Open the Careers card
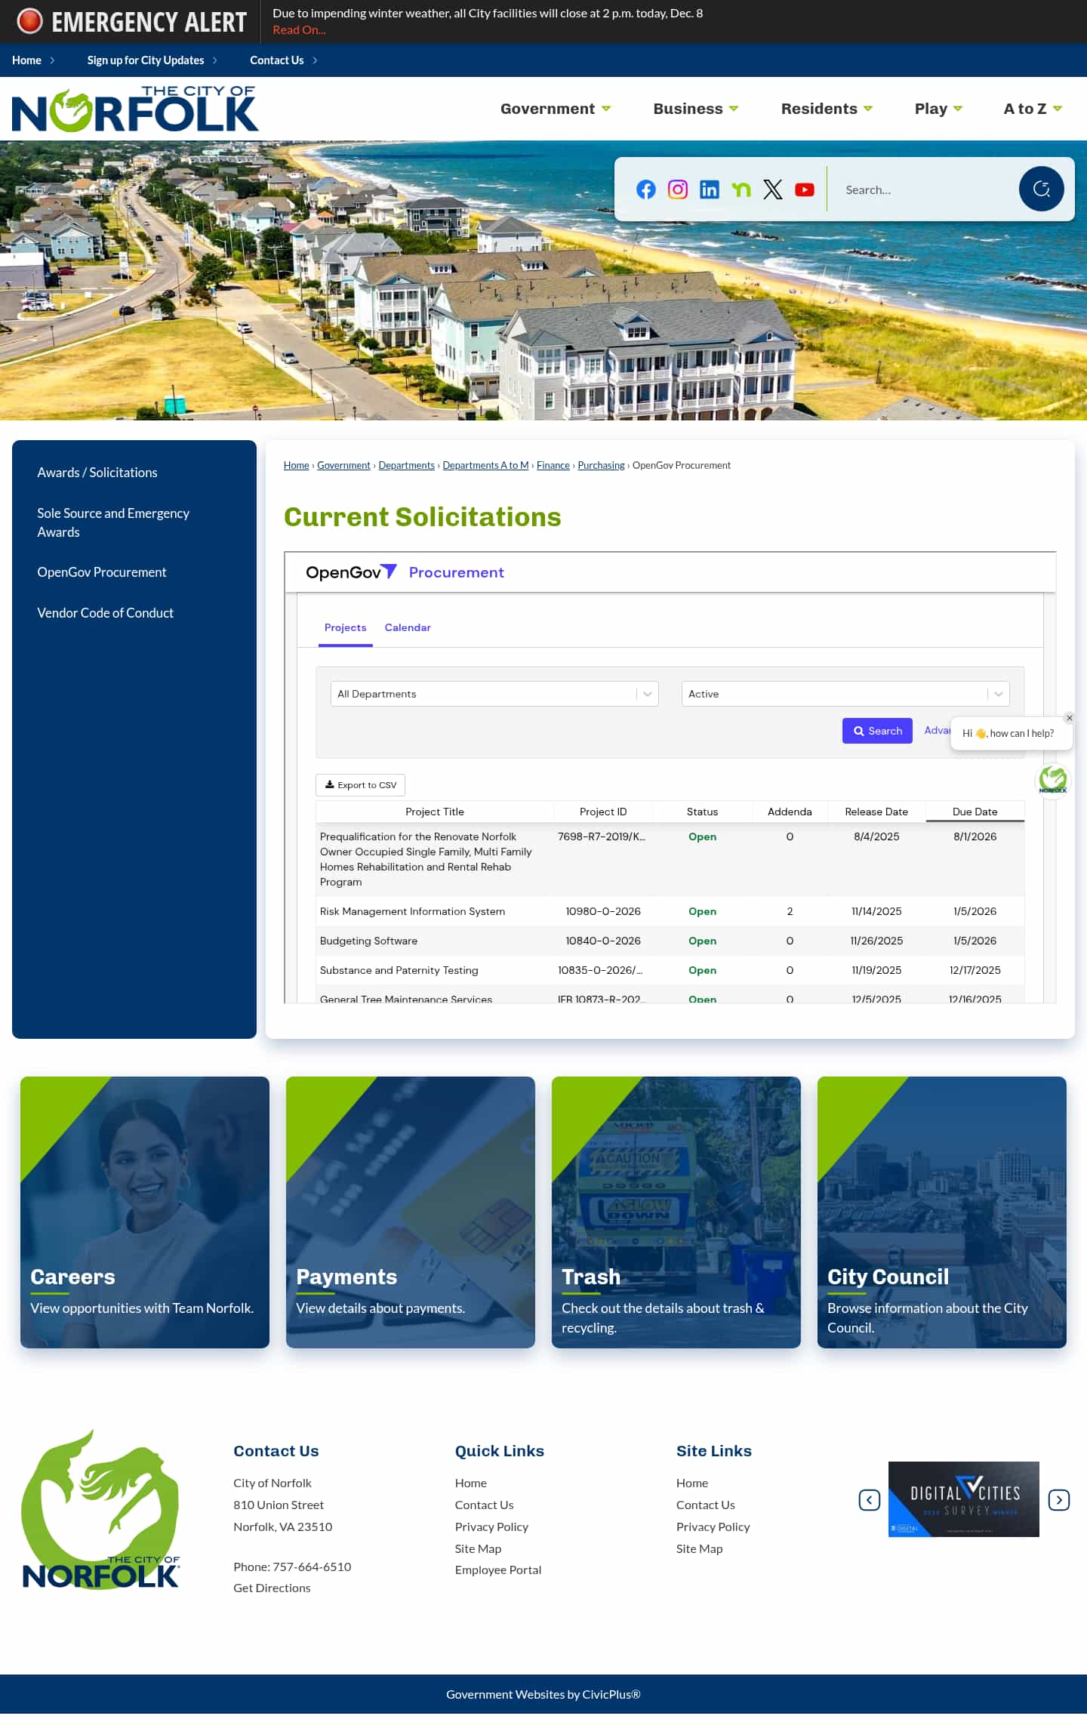 point(145,1212)
